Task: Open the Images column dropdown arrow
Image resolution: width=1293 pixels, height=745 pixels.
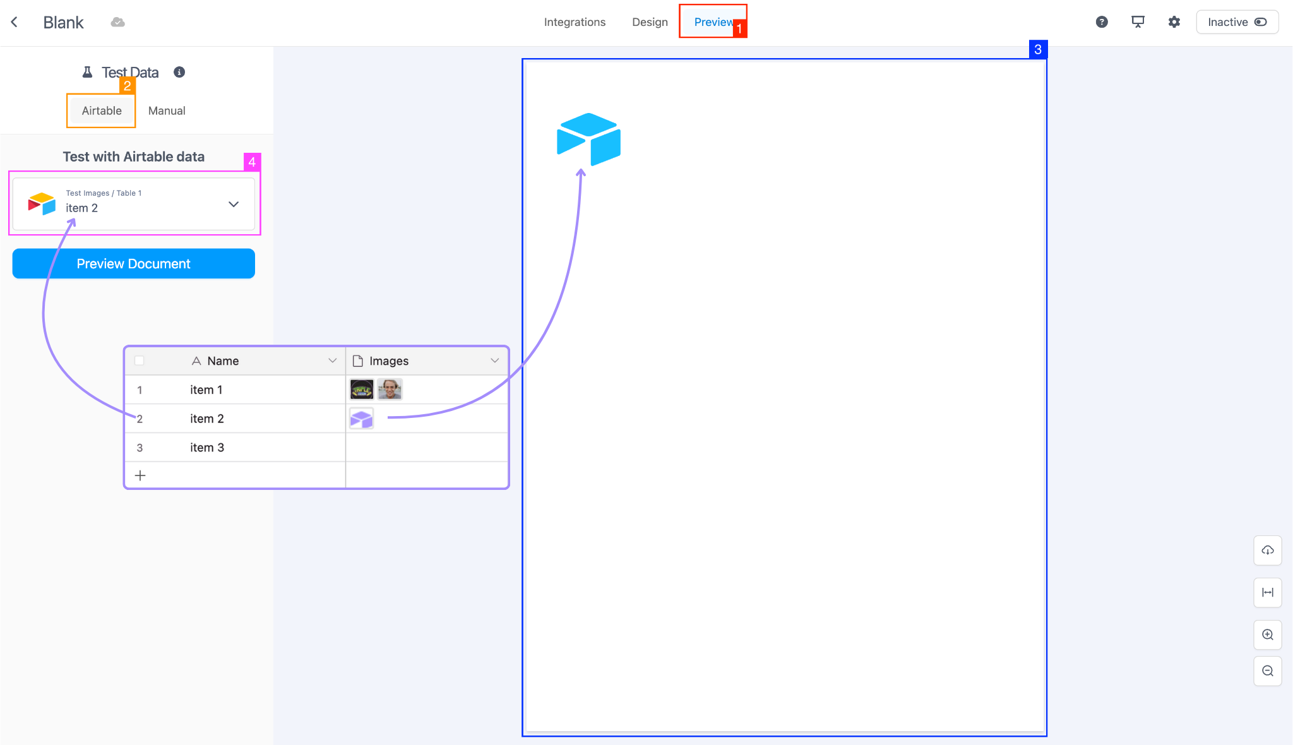Action: 494,361
